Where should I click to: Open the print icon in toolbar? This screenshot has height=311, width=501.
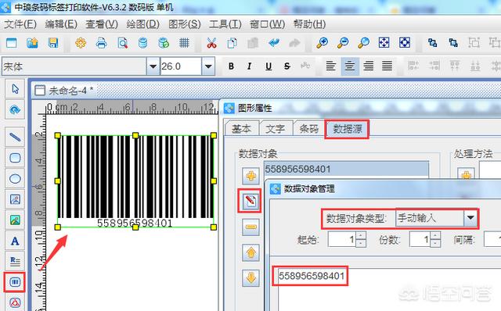pos(101,43)
